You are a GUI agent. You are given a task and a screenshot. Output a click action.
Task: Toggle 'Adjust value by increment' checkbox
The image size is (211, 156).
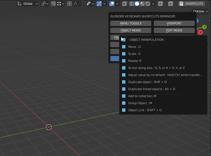click(124, 75)
